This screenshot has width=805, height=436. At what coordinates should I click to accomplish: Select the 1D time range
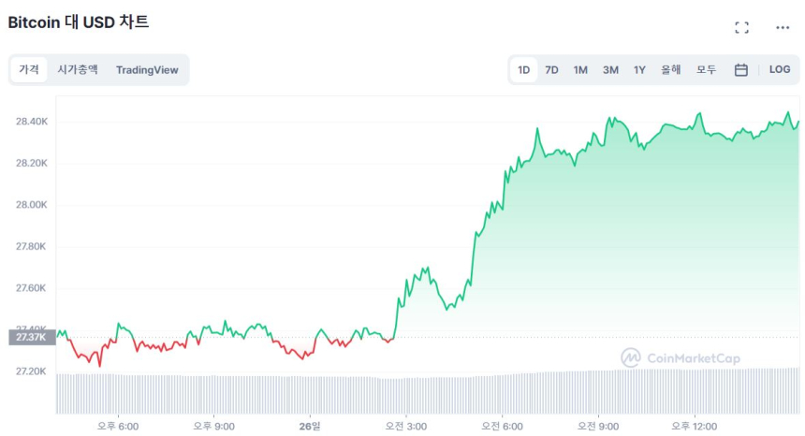click(523, 69)
